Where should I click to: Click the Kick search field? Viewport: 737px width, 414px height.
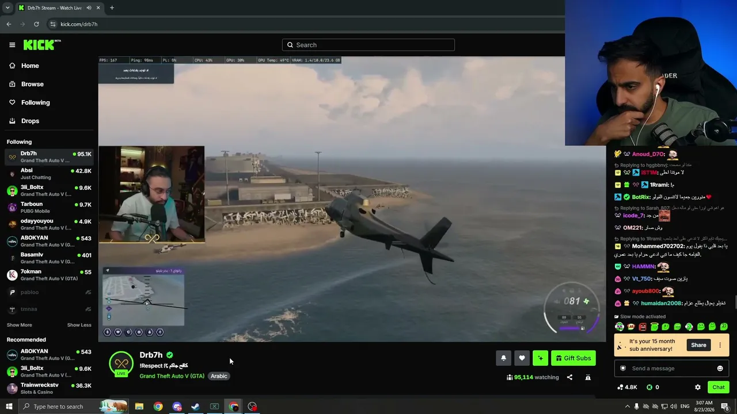[368, 45]
